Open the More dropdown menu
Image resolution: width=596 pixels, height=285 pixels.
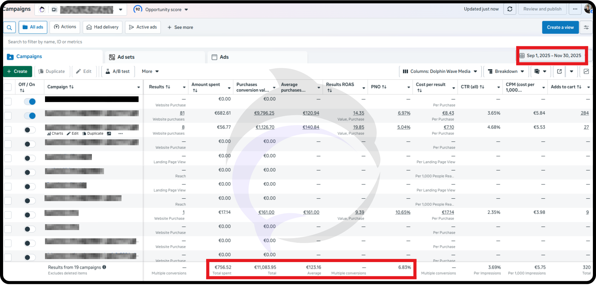[x=150, y=71]
